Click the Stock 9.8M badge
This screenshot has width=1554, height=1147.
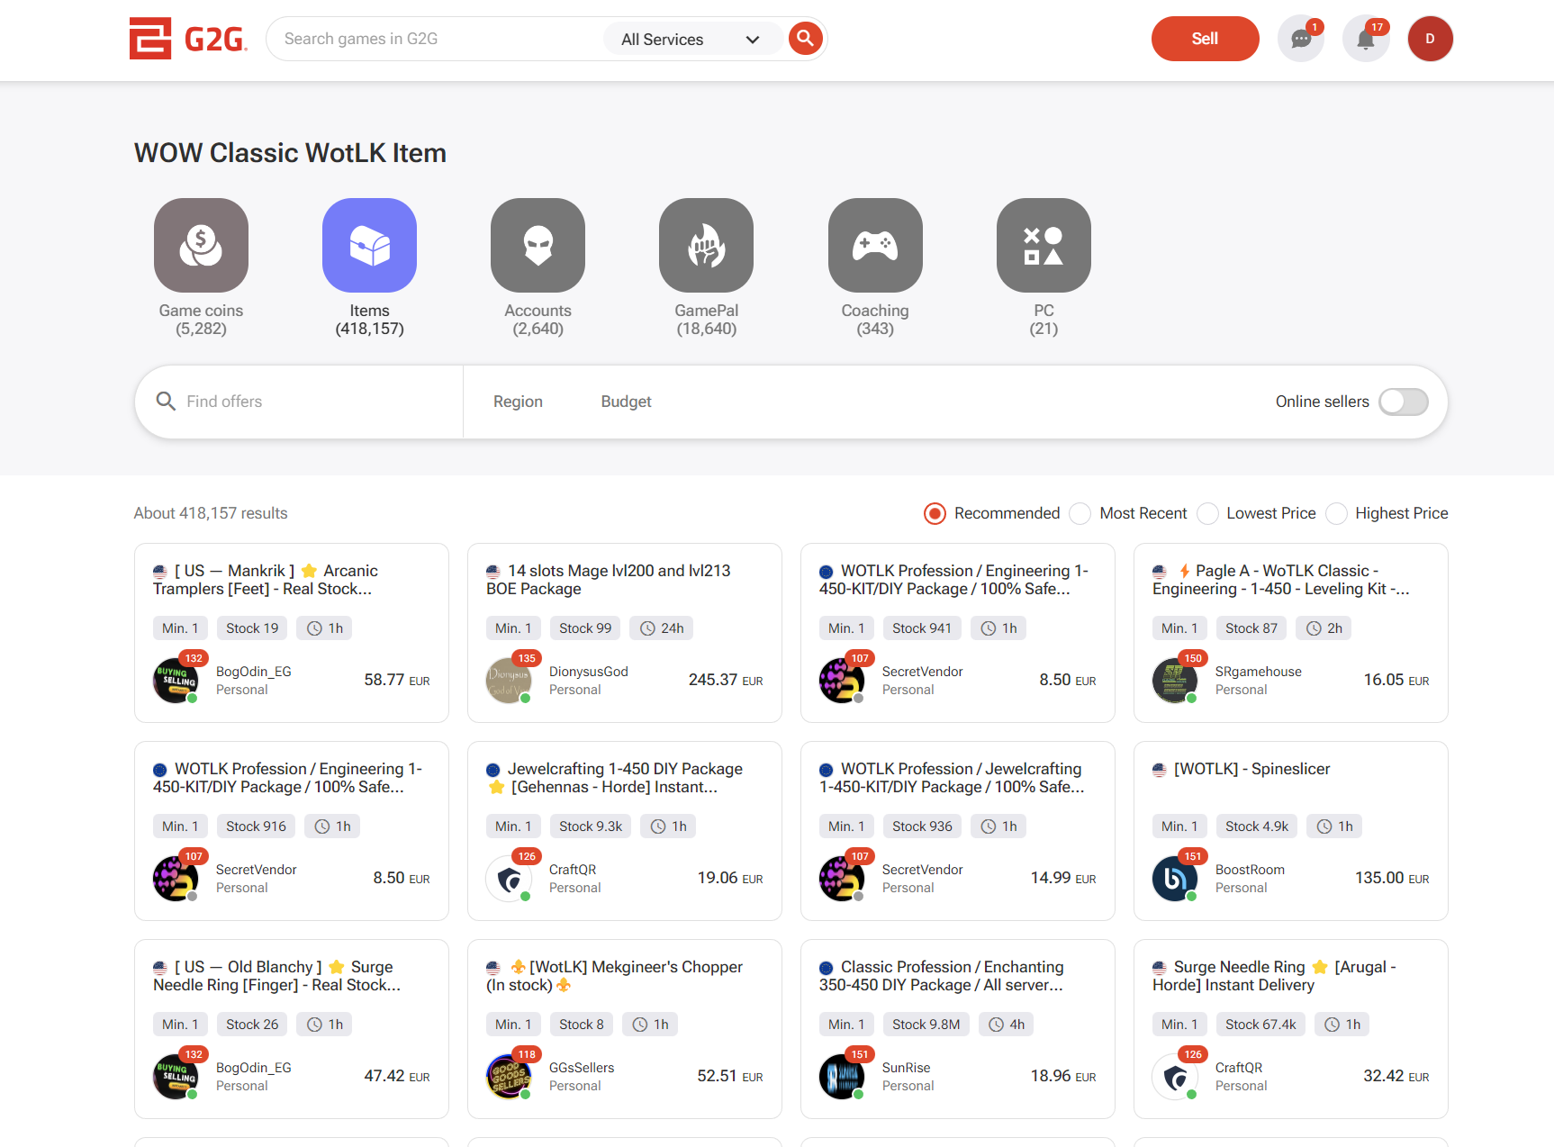pyautogui.click(x=926, y=1025)
